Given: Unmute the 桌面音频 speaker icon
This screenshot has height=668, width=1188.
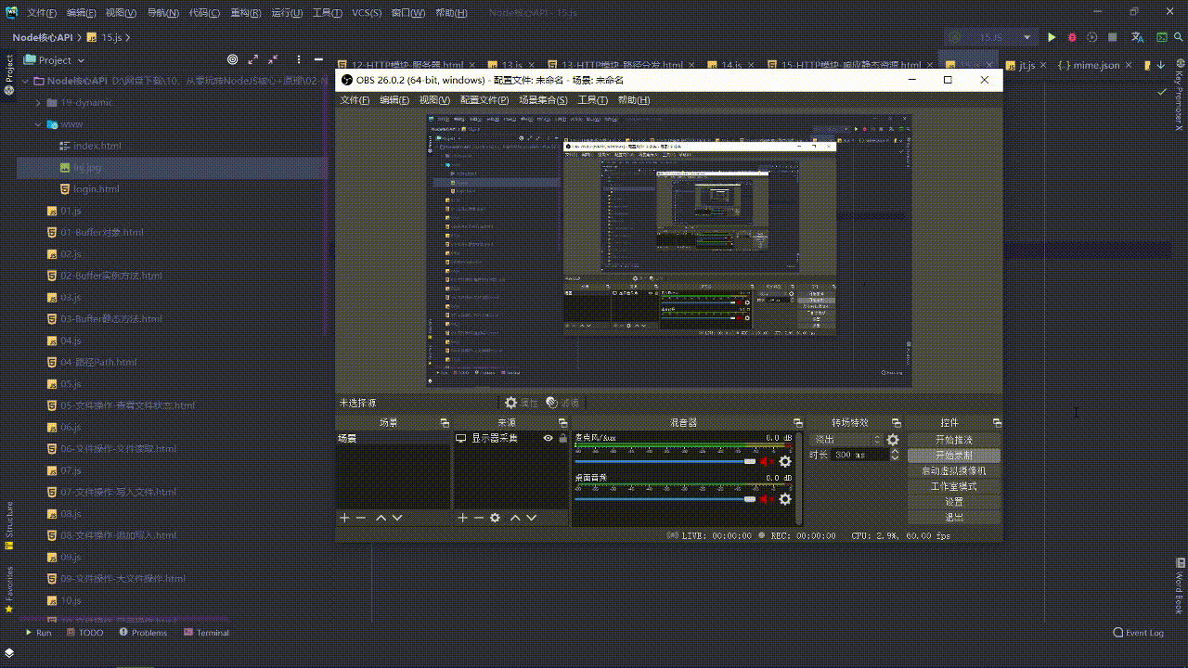Looking at the screenshot, I should click(766, 499).
